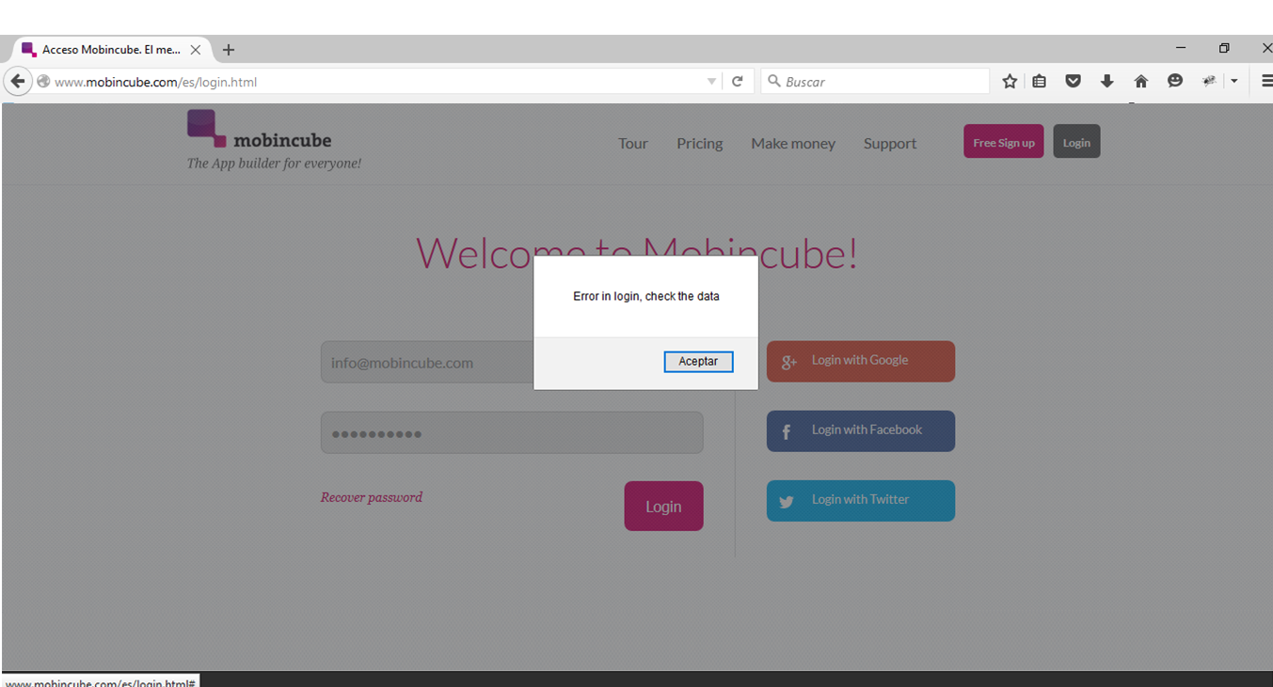Select the Acceso Mobincube tab
The image size is (1273, 687).
(111, 50)
